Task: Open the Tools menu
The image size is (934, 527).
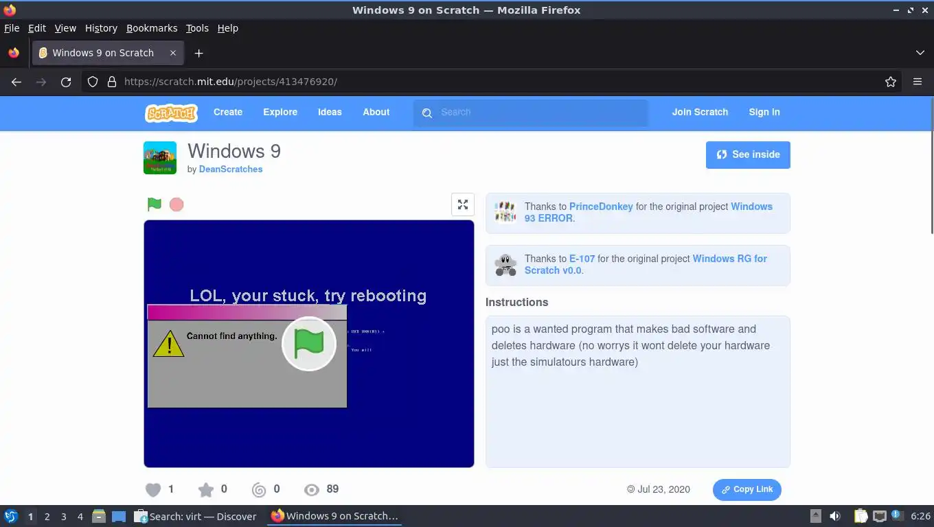Action: [197, 28]
